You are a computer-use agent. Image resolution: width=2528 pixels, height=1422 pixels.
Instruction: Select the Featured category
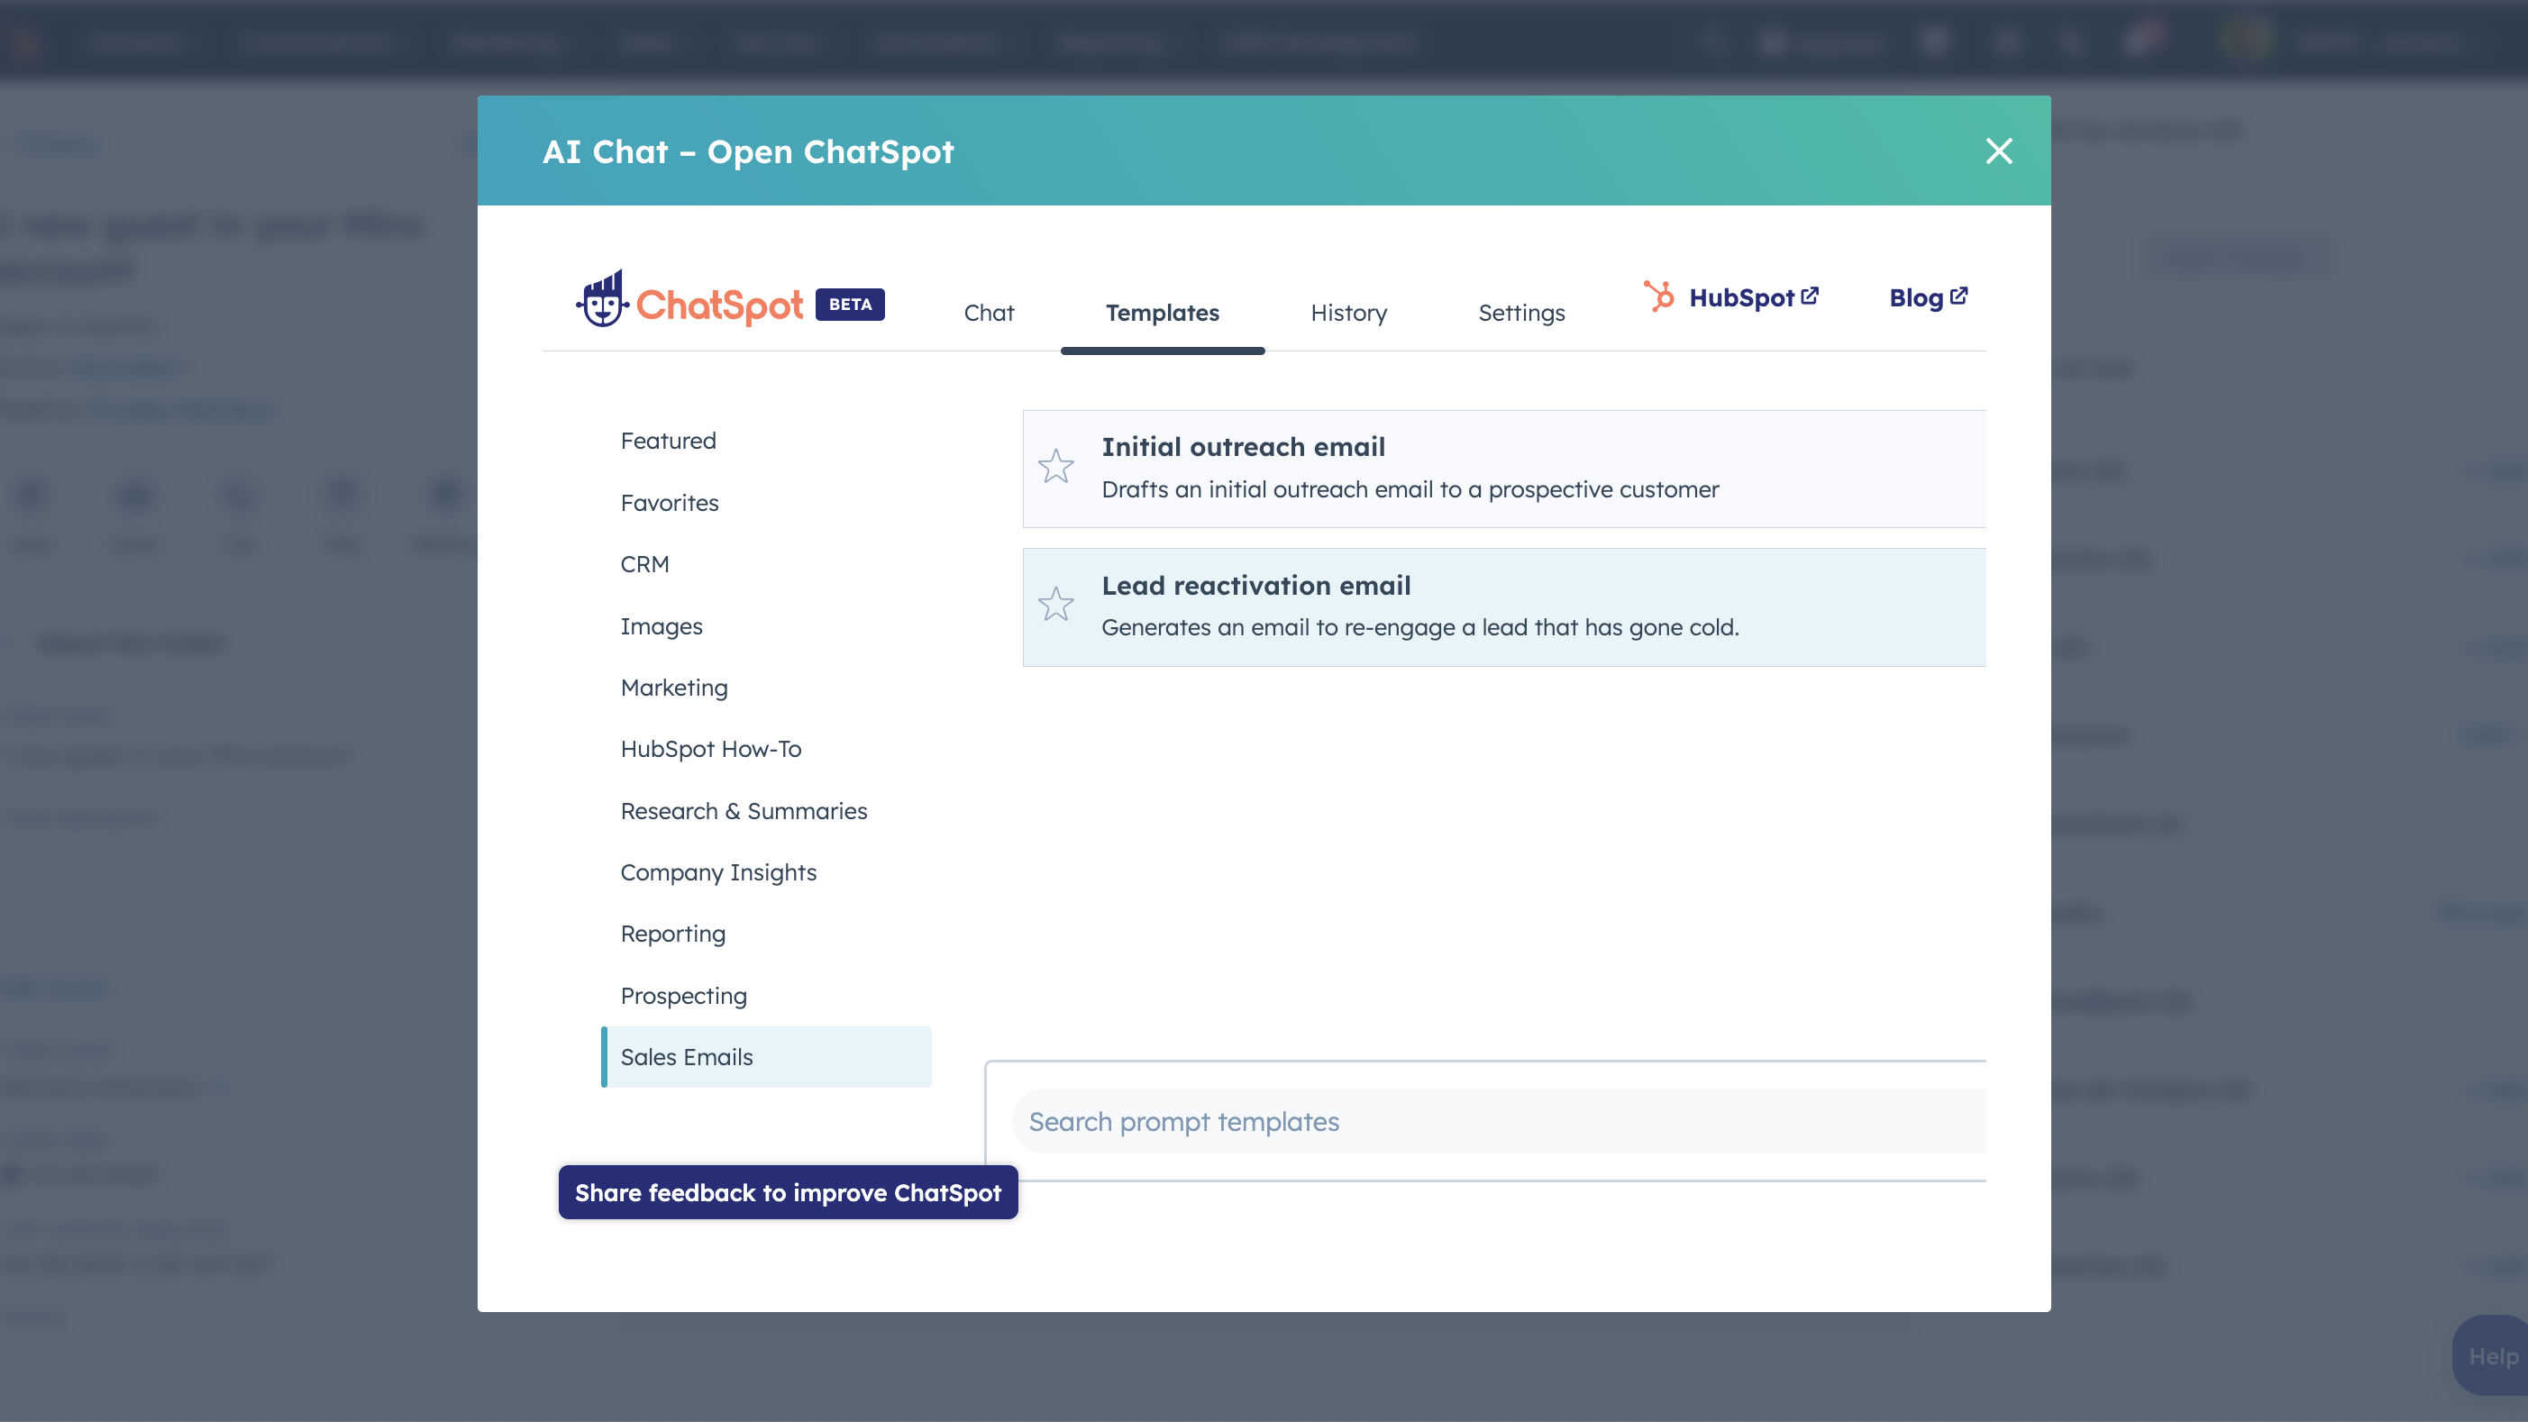pos(669,441)
